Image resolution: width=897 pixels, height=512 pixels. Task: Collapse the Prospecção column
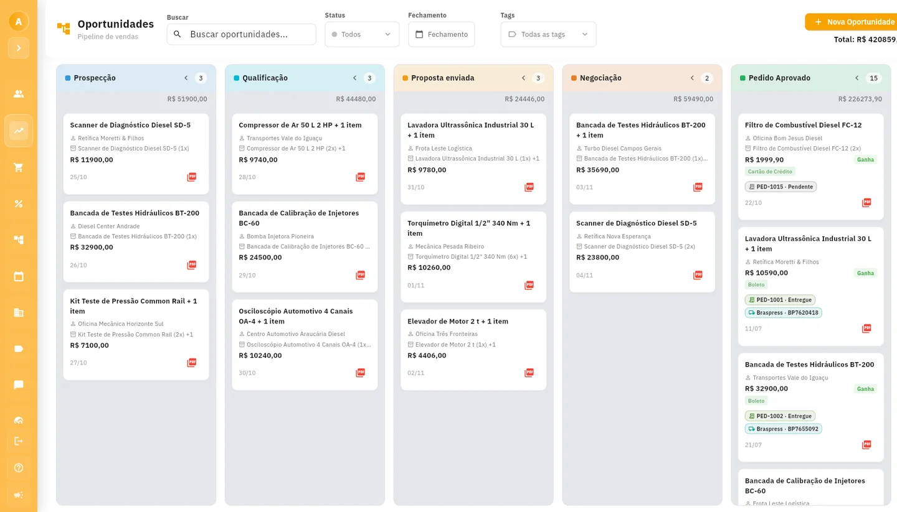(x=186, y=78)
